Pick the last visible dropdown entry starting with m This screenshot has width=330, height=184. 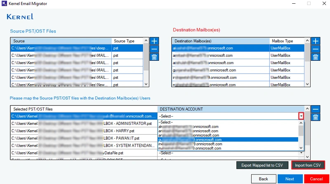click(x=228, y=148)
